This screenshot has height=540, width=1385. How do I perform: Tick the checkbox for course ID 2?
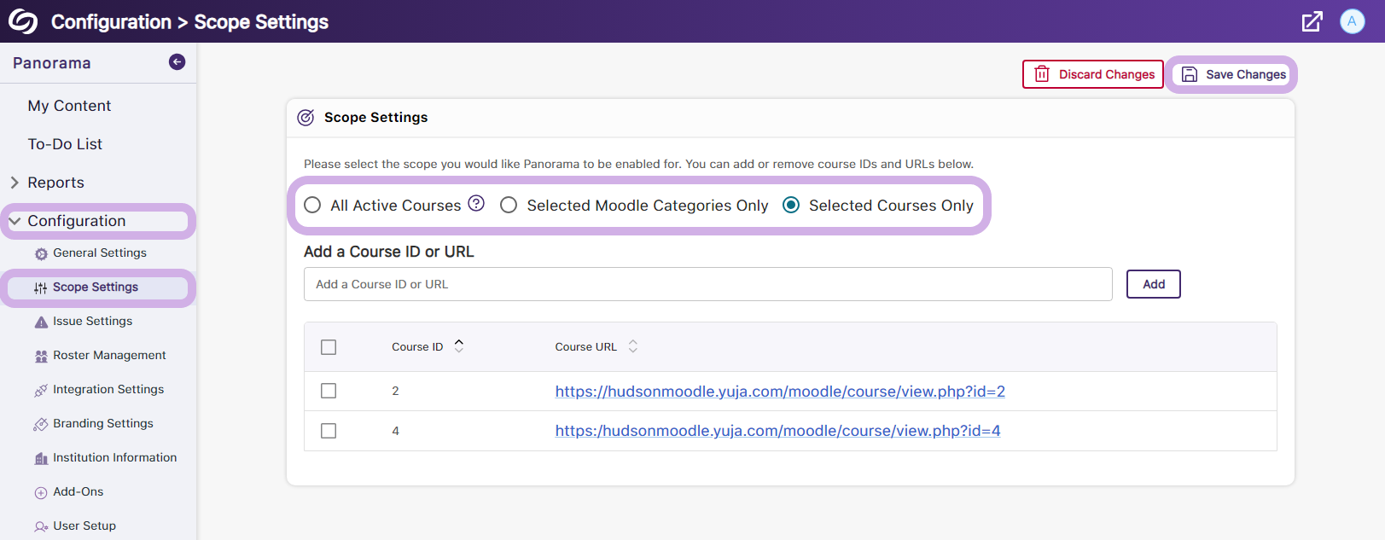pyautogui.click(x=329, y=391)
